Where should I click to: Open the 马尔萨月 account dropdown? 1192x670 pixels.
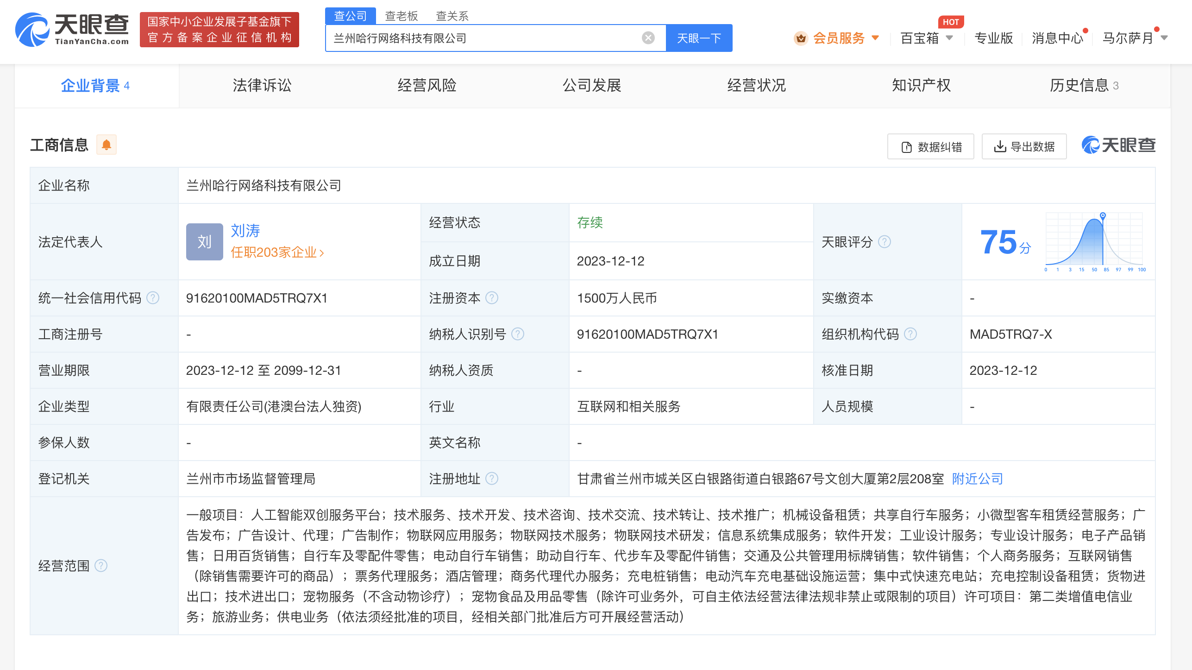click(1136, 38)
